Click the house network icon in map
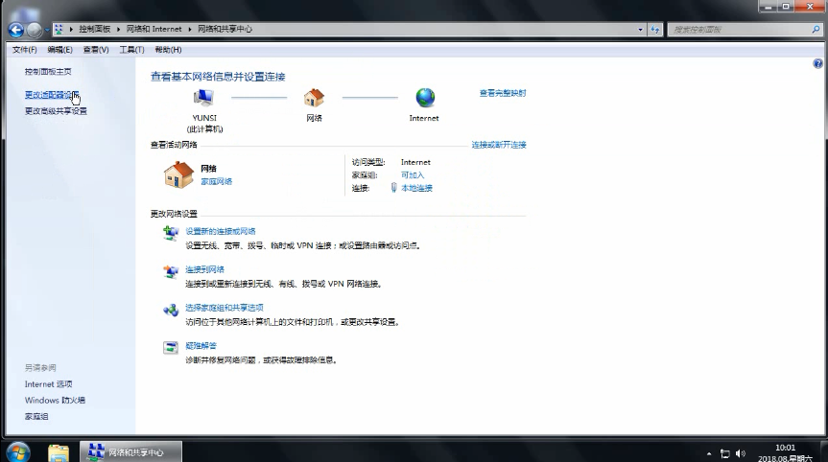The height and width of the screenshot is (462, 828). (314, 98)
